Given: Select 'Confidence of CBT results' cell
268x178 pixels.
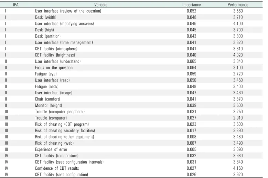Looking at the screenshot, I should click(x=57, y=168).
